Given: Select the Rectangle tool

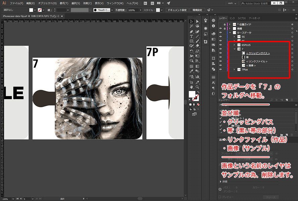Looking at the screenshot, I should [191, 41].
